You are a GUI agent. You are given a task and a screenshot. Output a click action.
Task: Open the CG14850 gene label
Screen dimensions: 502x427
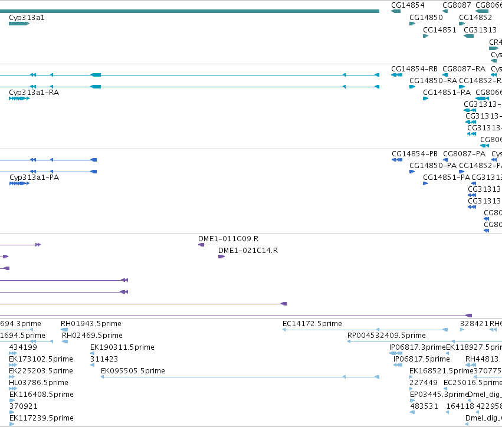pyautogui.click(x=426, y=18)
